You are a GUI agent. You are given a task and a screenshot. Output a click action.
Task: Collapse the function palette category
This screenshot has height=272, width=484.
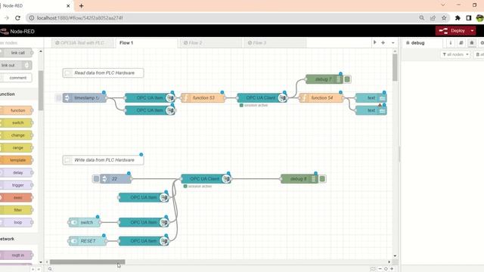pyautogui.click(x=18, y=94)
